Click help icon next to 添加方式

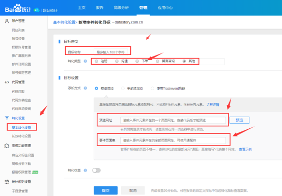coord(86,88)
